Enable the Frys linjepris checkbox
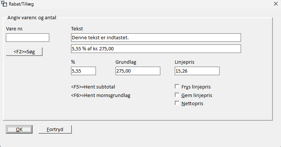 coord(177,87)
